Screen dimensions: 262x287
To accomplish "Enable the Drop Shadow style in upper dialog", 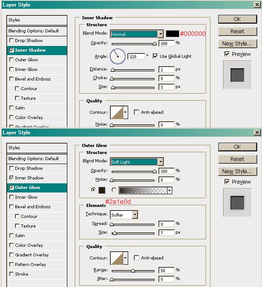I will [x=11, y=40].
